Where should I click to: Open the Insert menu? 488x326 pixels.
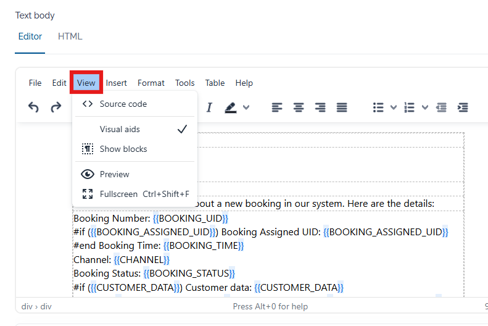pyautogui.click(x=117, y=83)
